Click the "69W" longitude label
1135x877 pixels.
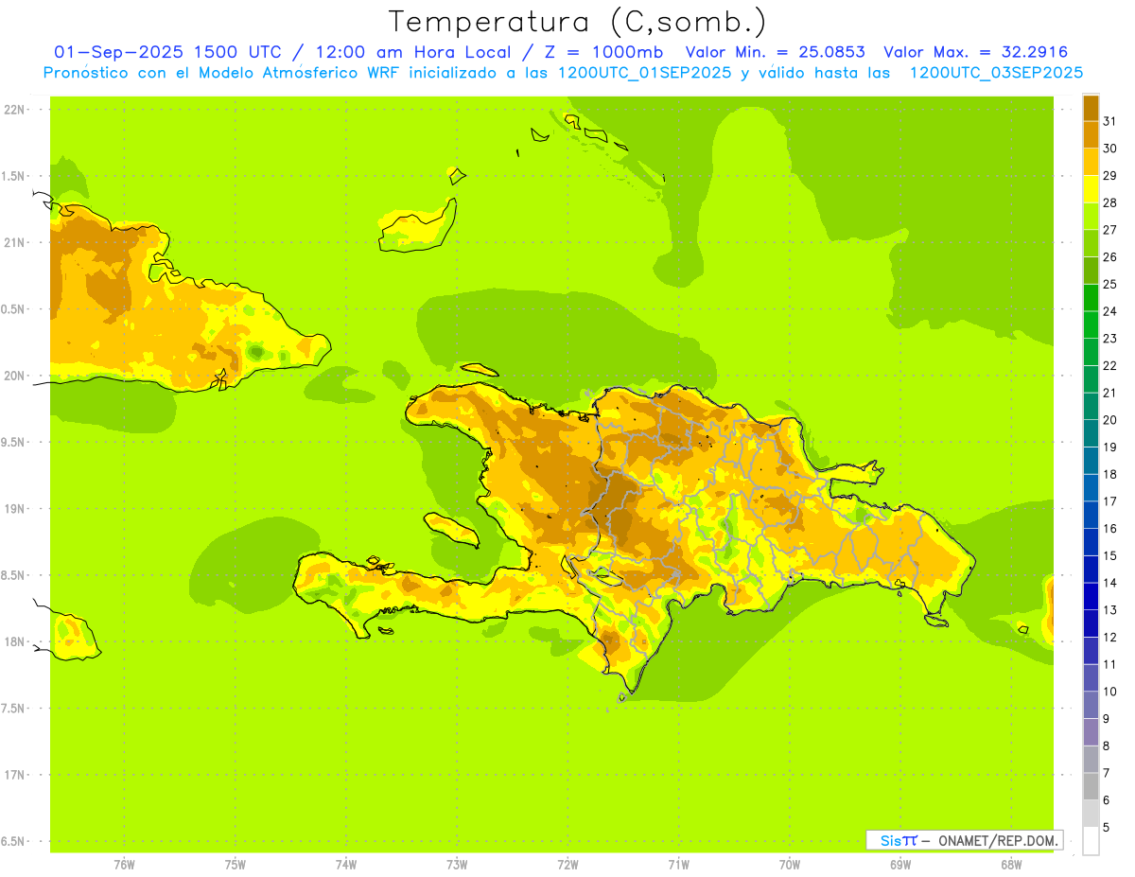pos(899,865)
